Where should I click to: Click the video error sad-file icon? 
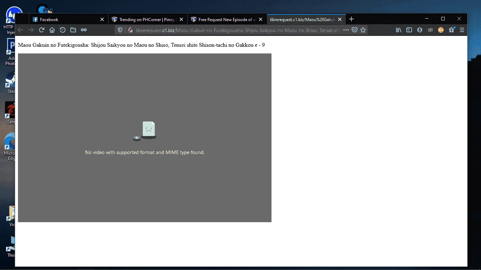coord(145,131)
